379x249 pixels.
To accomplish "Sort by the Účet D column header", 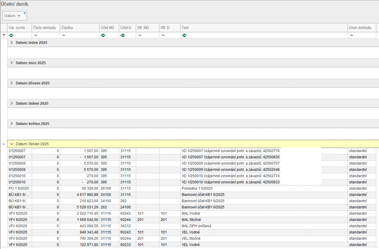I will pyautogui.click(x=127, y=28).
